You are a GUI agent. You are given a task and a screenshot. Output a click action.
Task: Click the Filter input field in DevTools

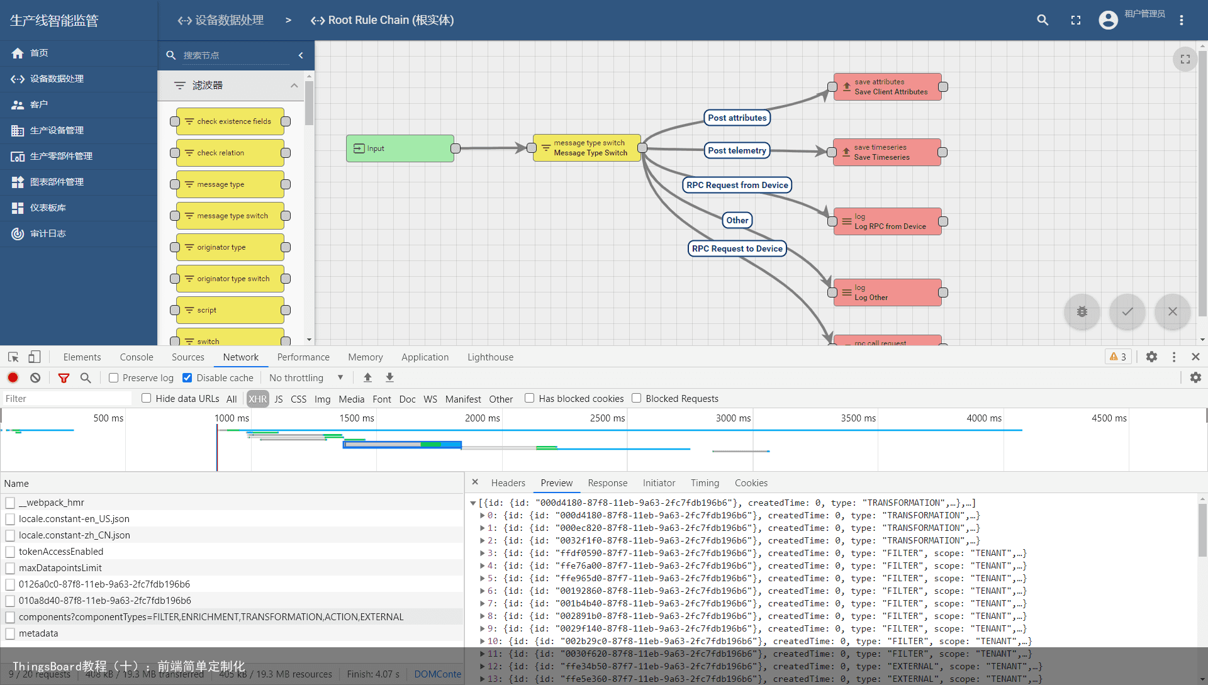68,399
